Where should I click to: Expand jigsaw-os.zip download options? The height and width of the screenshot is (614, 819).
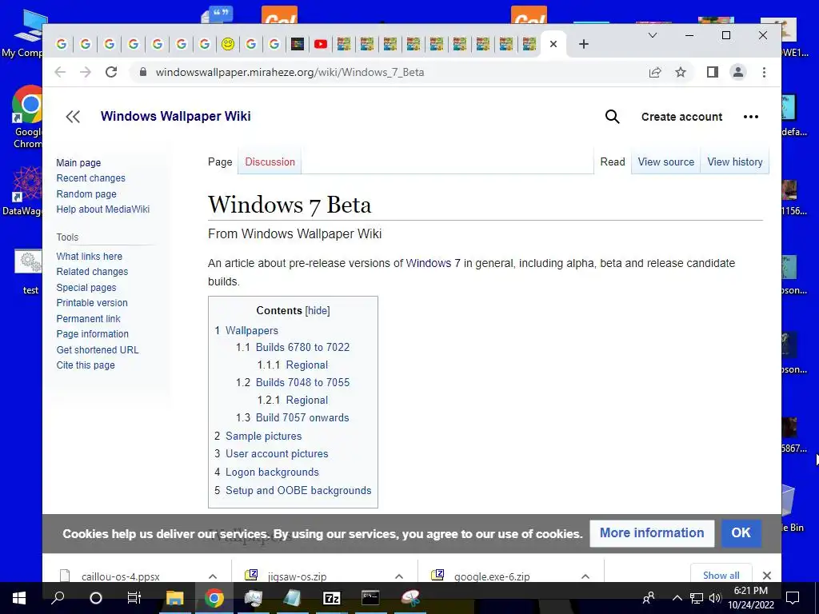399,576
